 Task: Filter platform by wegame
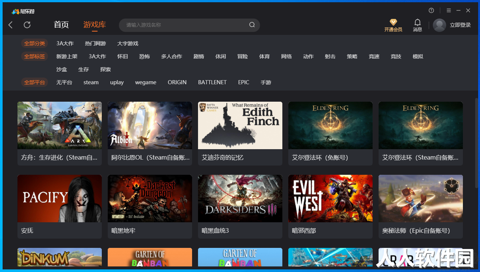[x=146, y=82]
